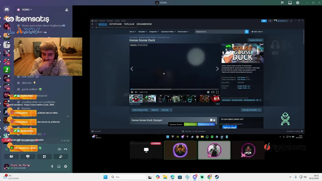
Task: Open the activities button in voice panel
Action: pos(44,156)
